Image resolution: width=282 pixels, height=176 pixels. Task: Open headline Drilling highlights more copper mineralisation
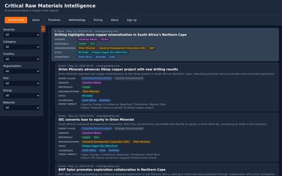point(121,35)
